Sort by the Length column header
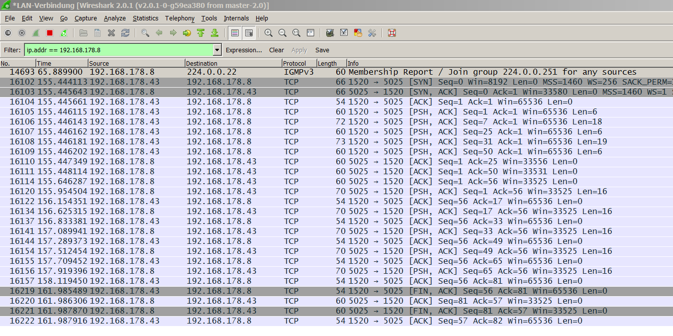This screenshot has width=673, height=336. [x=331, y=63]
